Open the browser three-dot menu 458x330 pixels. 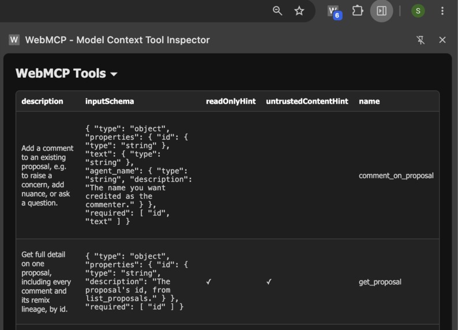pos(442,11)
